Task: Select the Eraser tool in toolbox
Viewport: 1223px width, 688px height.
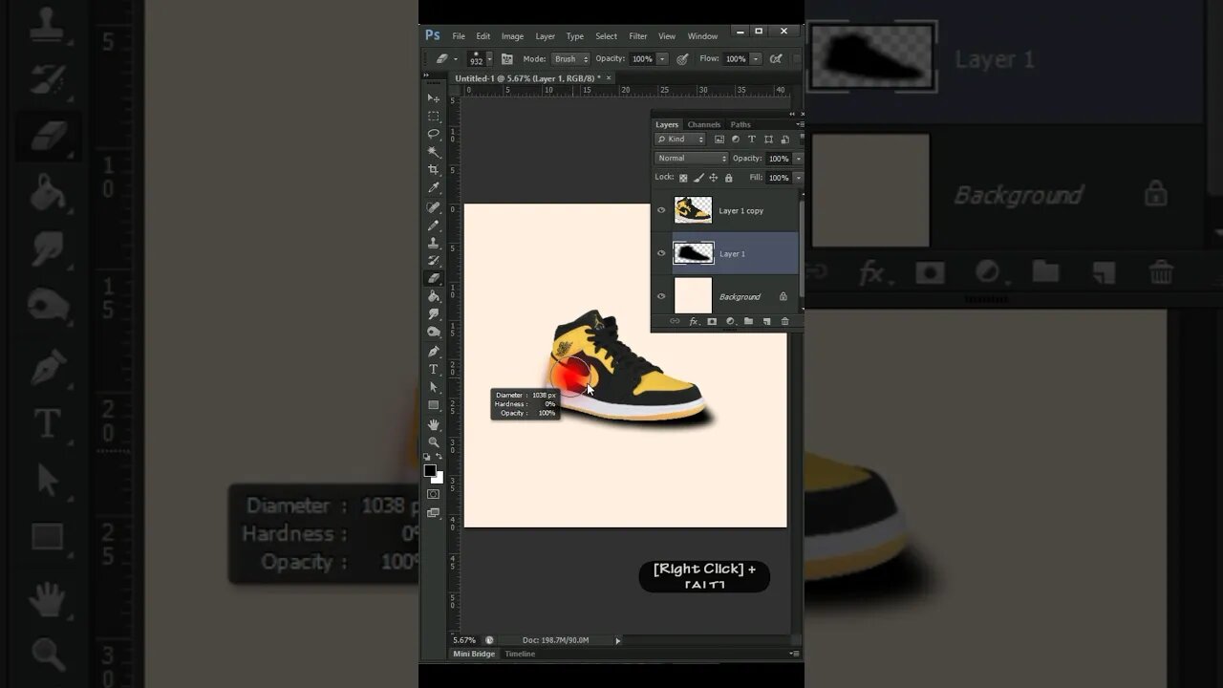Action: point(433,278)
